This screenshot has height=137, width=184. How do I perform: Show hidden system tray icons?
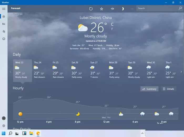pyautogui.click(x=142, y=133)
